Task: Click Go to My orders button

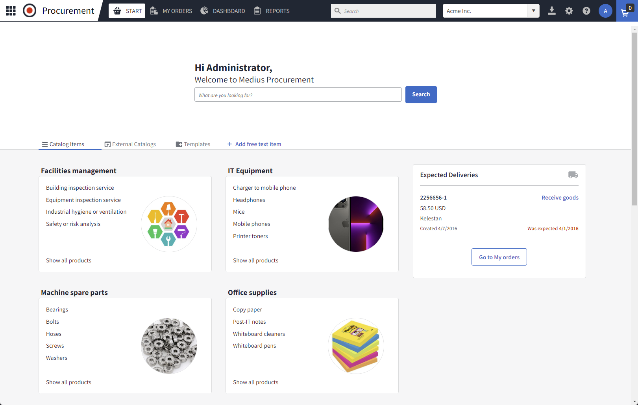Action: point(499,257)
